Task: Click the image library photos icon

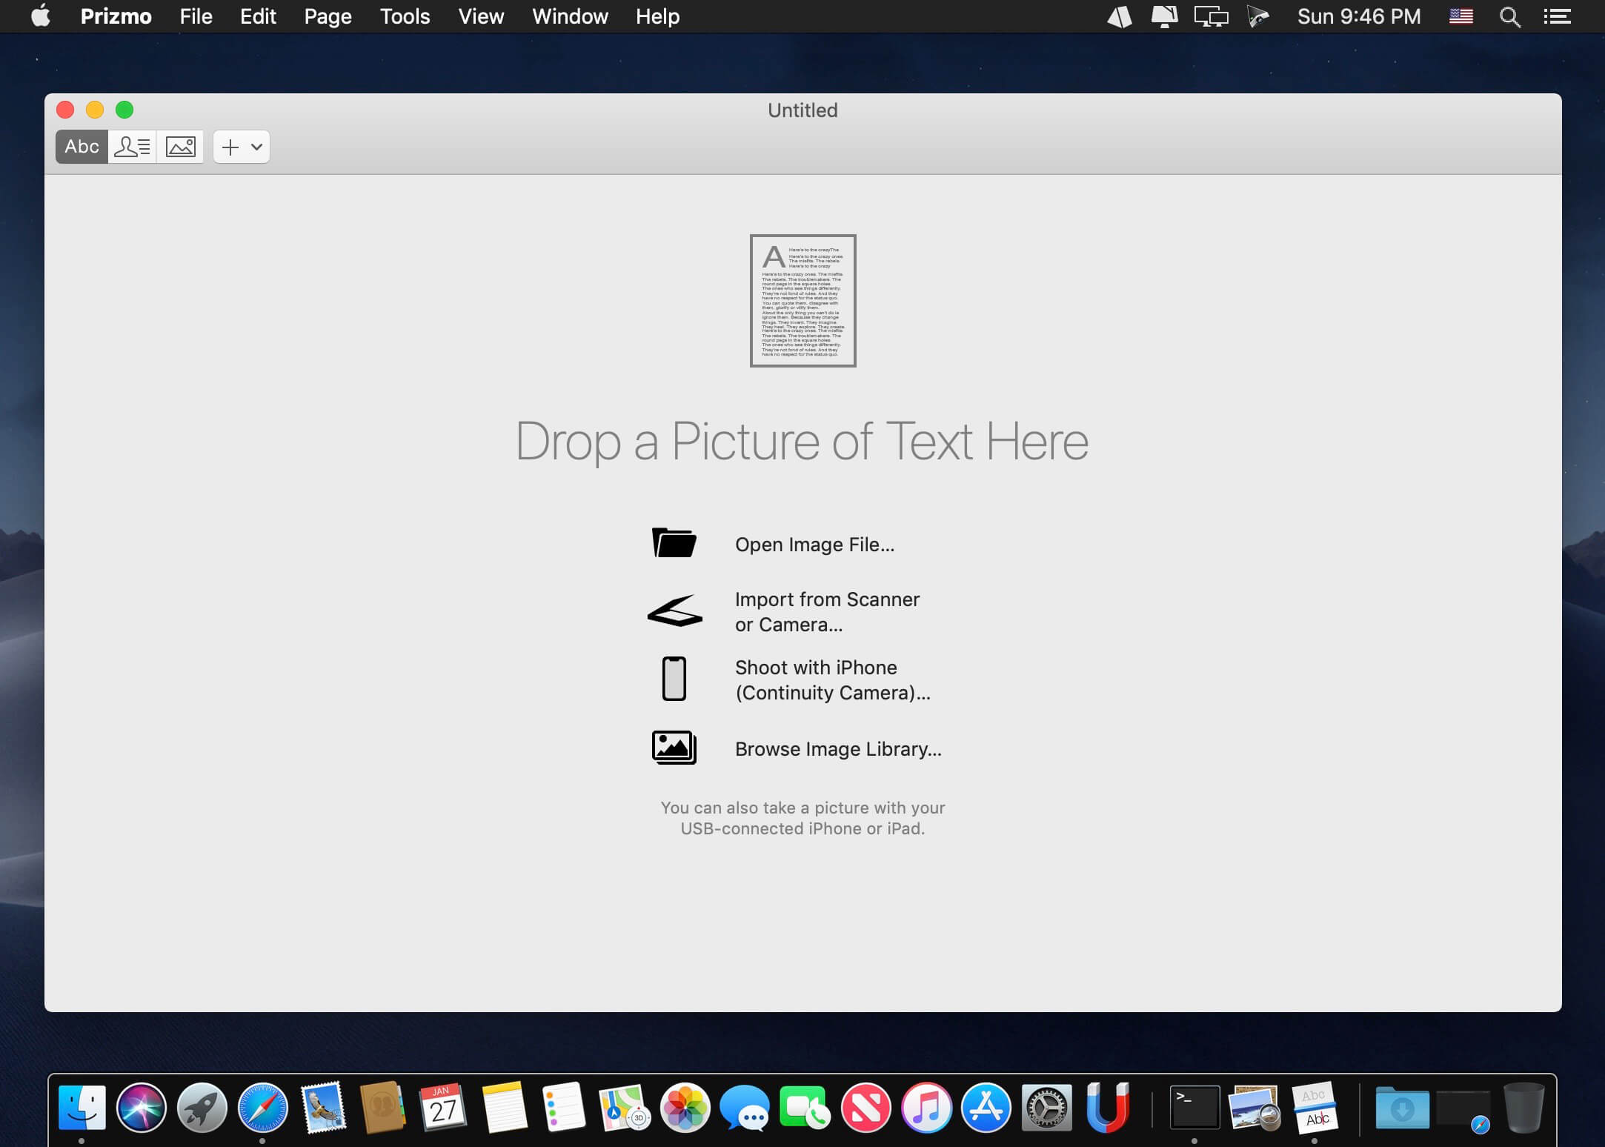Action: (x=674, y=748)
